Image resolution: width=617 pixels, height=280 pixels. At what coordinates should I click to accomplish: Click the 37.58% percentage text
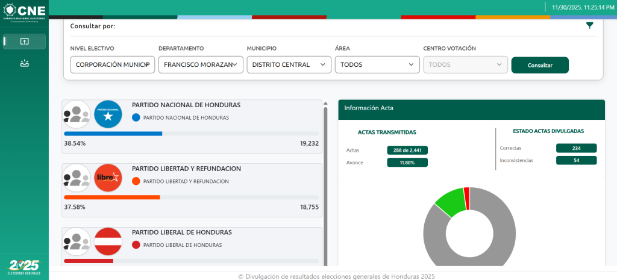[75, 207]
